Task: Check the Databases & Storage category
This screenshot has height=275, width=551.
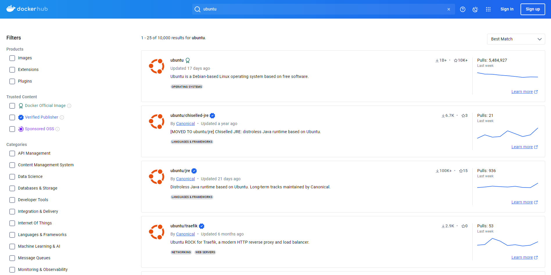Action: [x=12, y=188]
